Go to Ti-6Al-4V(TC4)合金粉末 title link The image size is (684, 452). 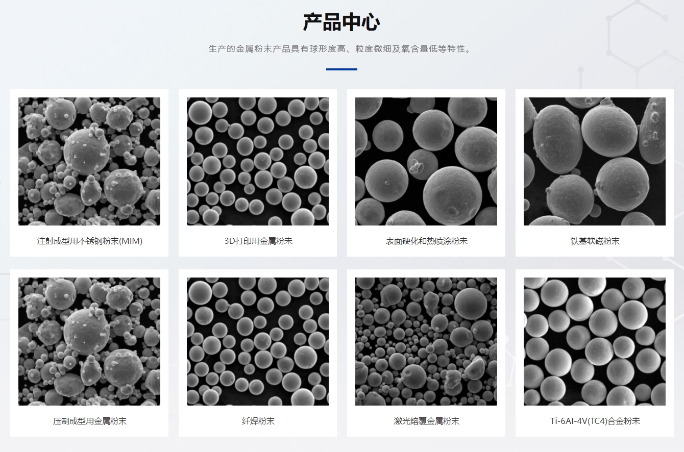coord(595,421)
